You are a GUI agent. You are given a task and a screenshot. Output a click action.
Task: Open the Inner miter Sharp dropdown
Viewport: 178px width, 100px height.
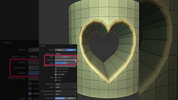point(65,87)
